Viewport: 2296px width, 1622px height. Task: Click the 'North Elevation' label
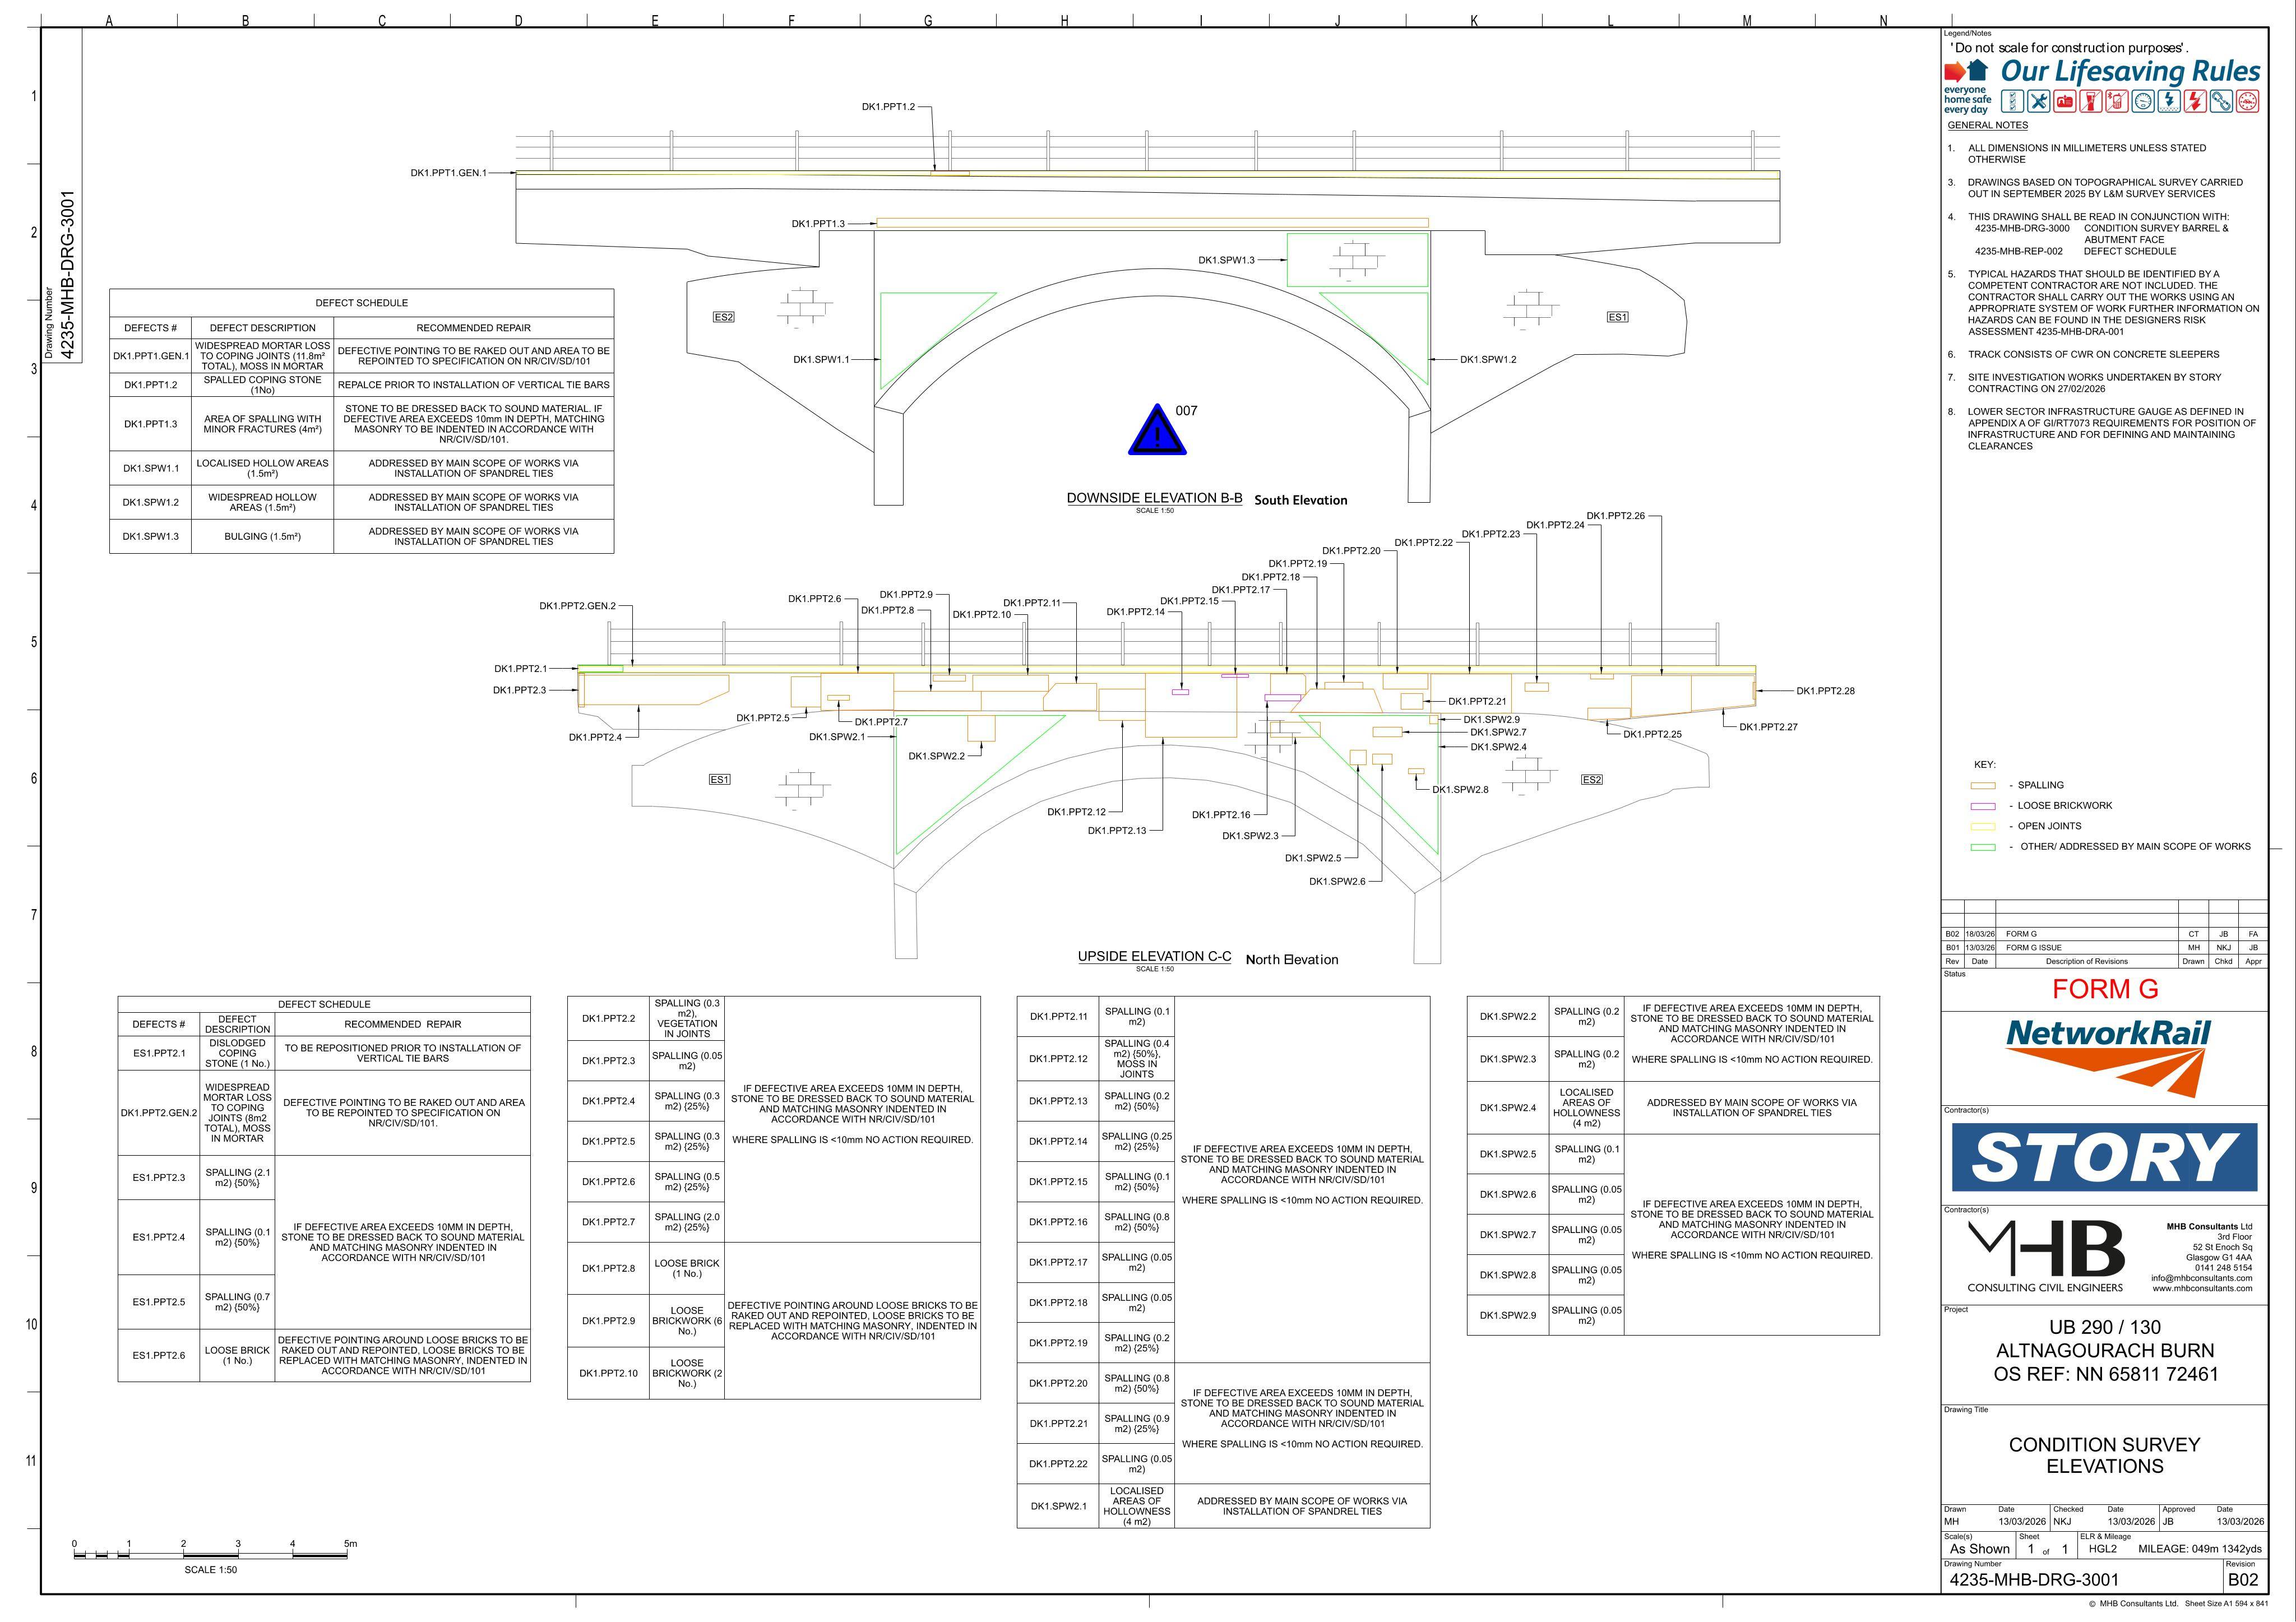point(1292,960)
